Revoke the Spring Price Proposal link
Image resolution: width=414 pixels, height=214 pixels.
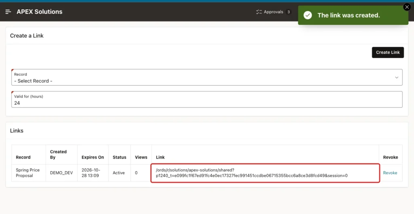coord(390,173)
